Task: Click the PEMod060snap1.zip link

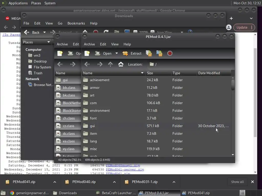Action: pos(123,165)
